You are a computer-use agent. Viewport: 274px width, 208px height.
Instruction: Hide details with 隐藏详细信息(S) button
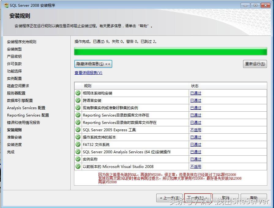click(93, 64)
